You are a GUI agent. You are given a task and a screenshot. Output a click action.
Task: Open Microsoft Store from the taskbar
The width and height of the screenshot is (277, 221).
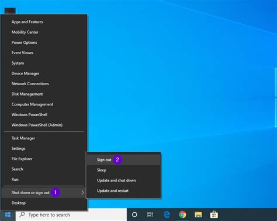pos(214,215)
